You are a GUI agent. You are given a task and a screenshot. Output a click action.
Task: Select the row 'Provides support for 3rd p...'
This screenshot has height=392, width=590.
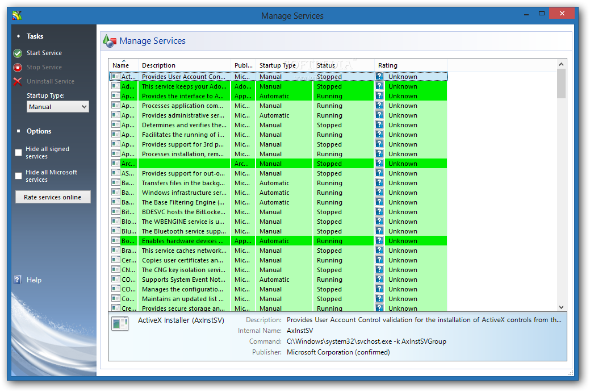(x=278, y=144)
